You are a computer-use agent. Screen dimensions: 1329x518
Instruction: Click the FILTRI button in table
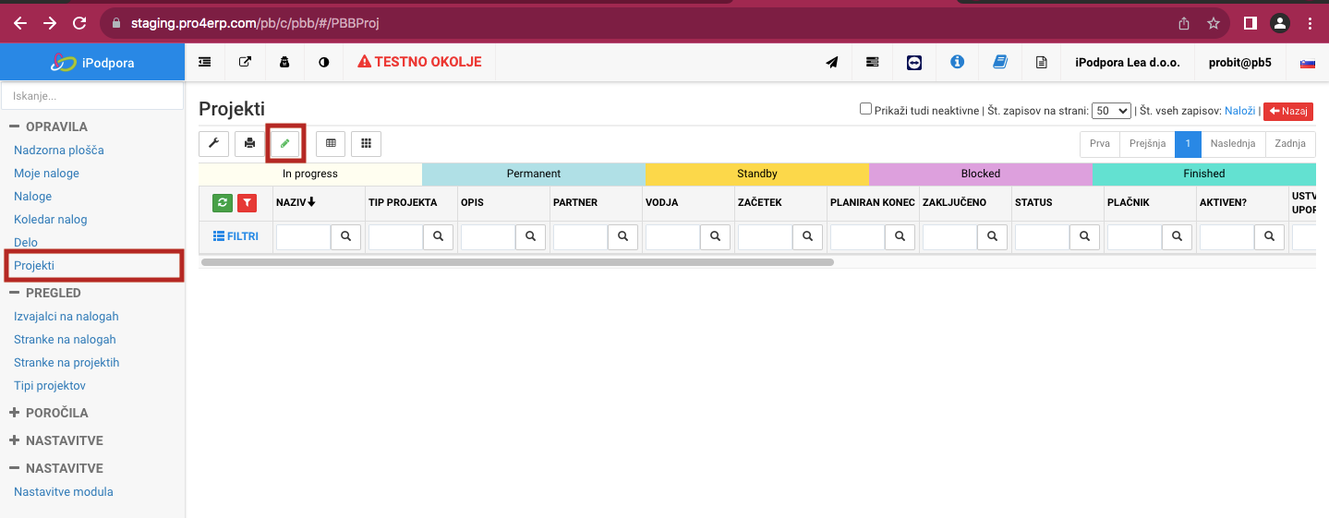tap(236, 236)
